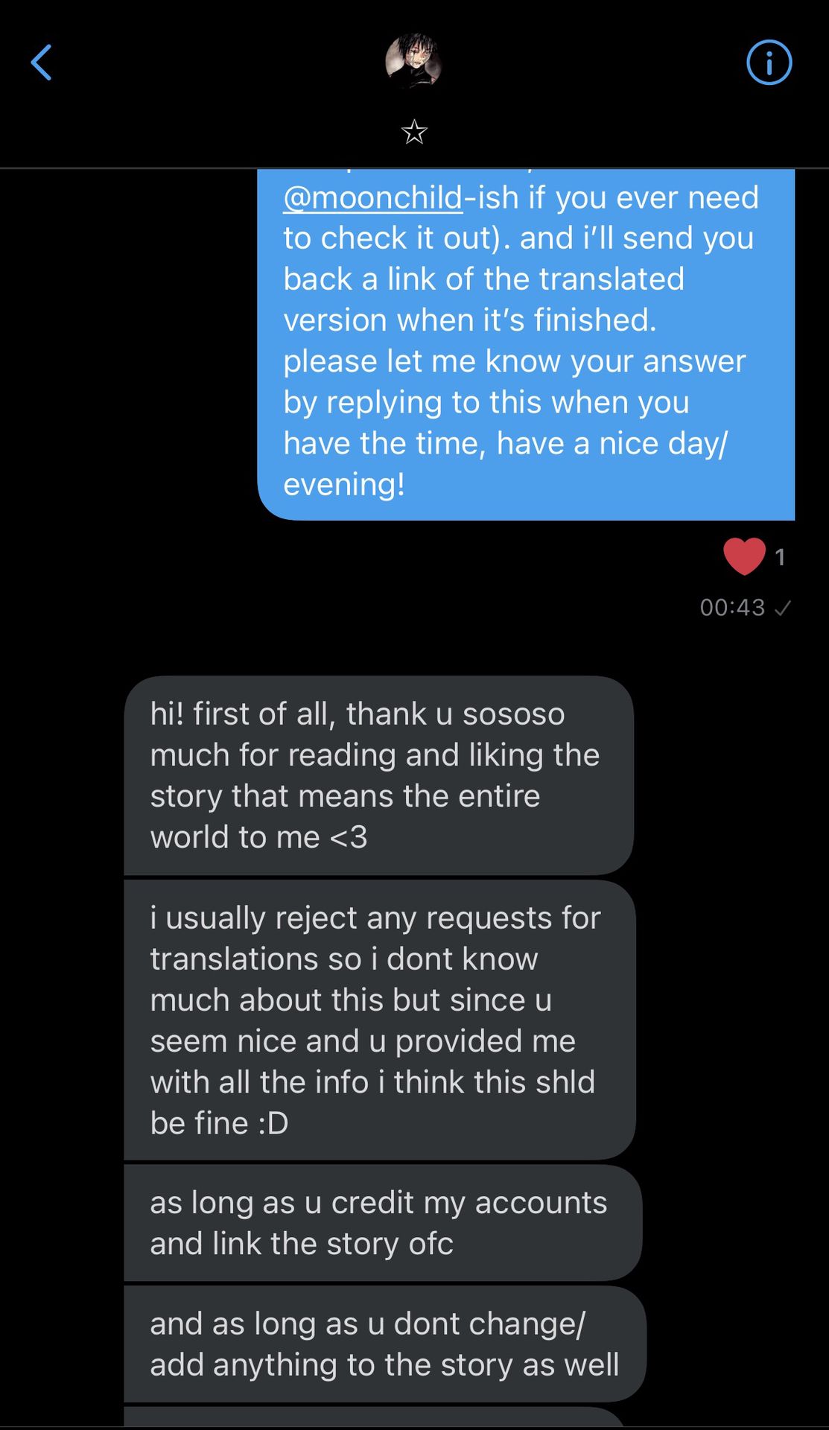Open the conversation info icon
Viewport: 829px width, 1430px height.
click(x=769, y=63)
